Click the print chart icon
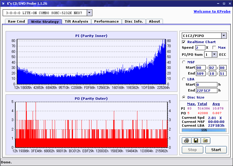The width and height of the screenshot is (233, 166). coord(186,141)
